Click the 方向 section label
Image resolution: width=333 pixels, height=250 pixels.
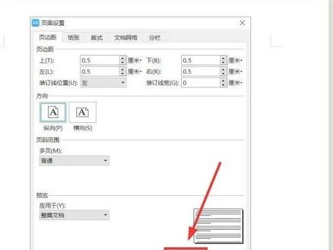(42, 96)
